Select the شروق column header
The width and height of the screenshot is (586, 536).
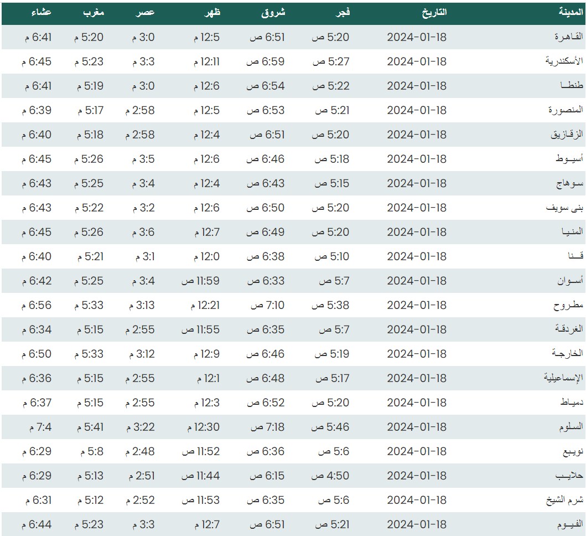[x=273, y=12]
